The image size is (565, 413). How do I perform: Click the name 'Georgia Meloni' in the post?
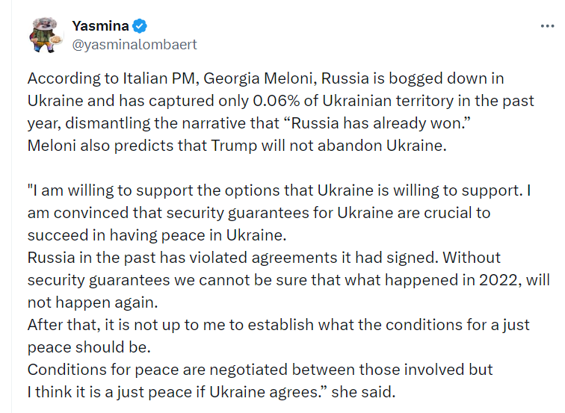coord(260,78)
